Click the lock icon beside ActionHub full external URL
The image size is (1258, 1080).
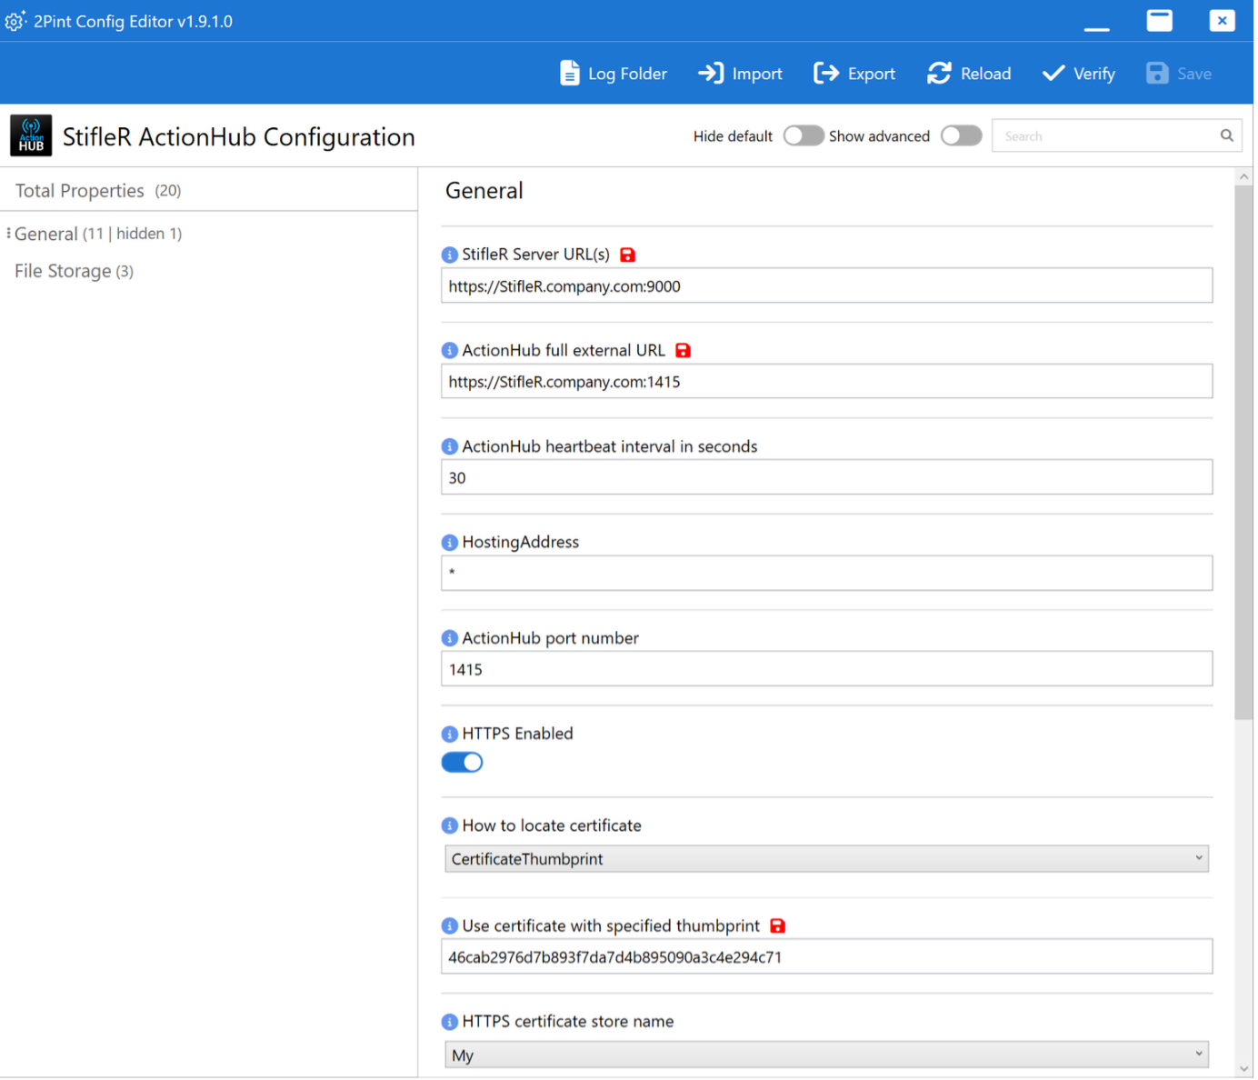(x=684, y=350)
